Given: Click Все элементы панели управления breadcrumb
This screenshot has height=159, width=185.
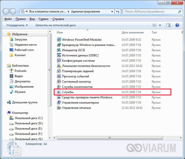Looking at the screenshot, I should click(x=47, y=11).
